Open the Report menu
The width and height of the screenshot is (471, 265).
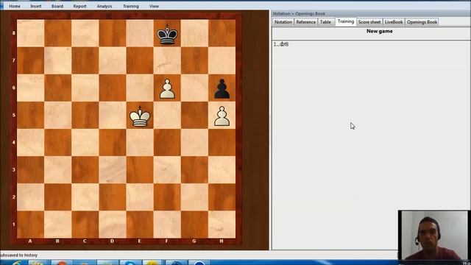click(x=79, y=6)
